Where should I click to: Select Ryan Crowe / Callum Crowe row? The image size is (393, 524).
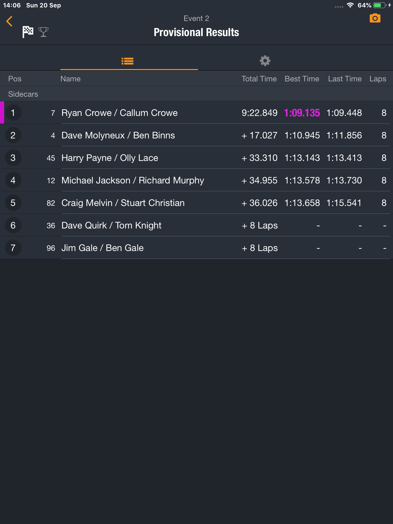coord(119,113)
